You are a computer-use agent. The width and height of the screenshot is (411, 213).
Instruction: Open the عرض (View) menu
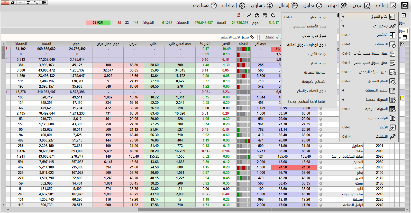click(361, 5)
